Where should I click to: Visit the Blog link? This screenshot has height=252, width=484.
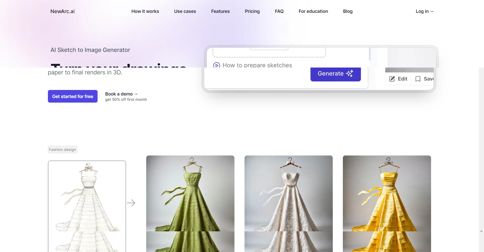pyautogui.click(x=348, y=11)
